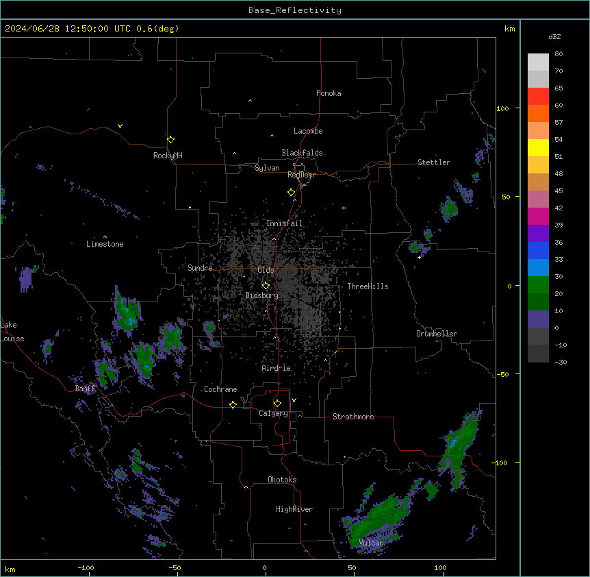The height and width of the screenshot is (577, 590).
Task: Click the ThreeHills label
Action: [368, 286]
